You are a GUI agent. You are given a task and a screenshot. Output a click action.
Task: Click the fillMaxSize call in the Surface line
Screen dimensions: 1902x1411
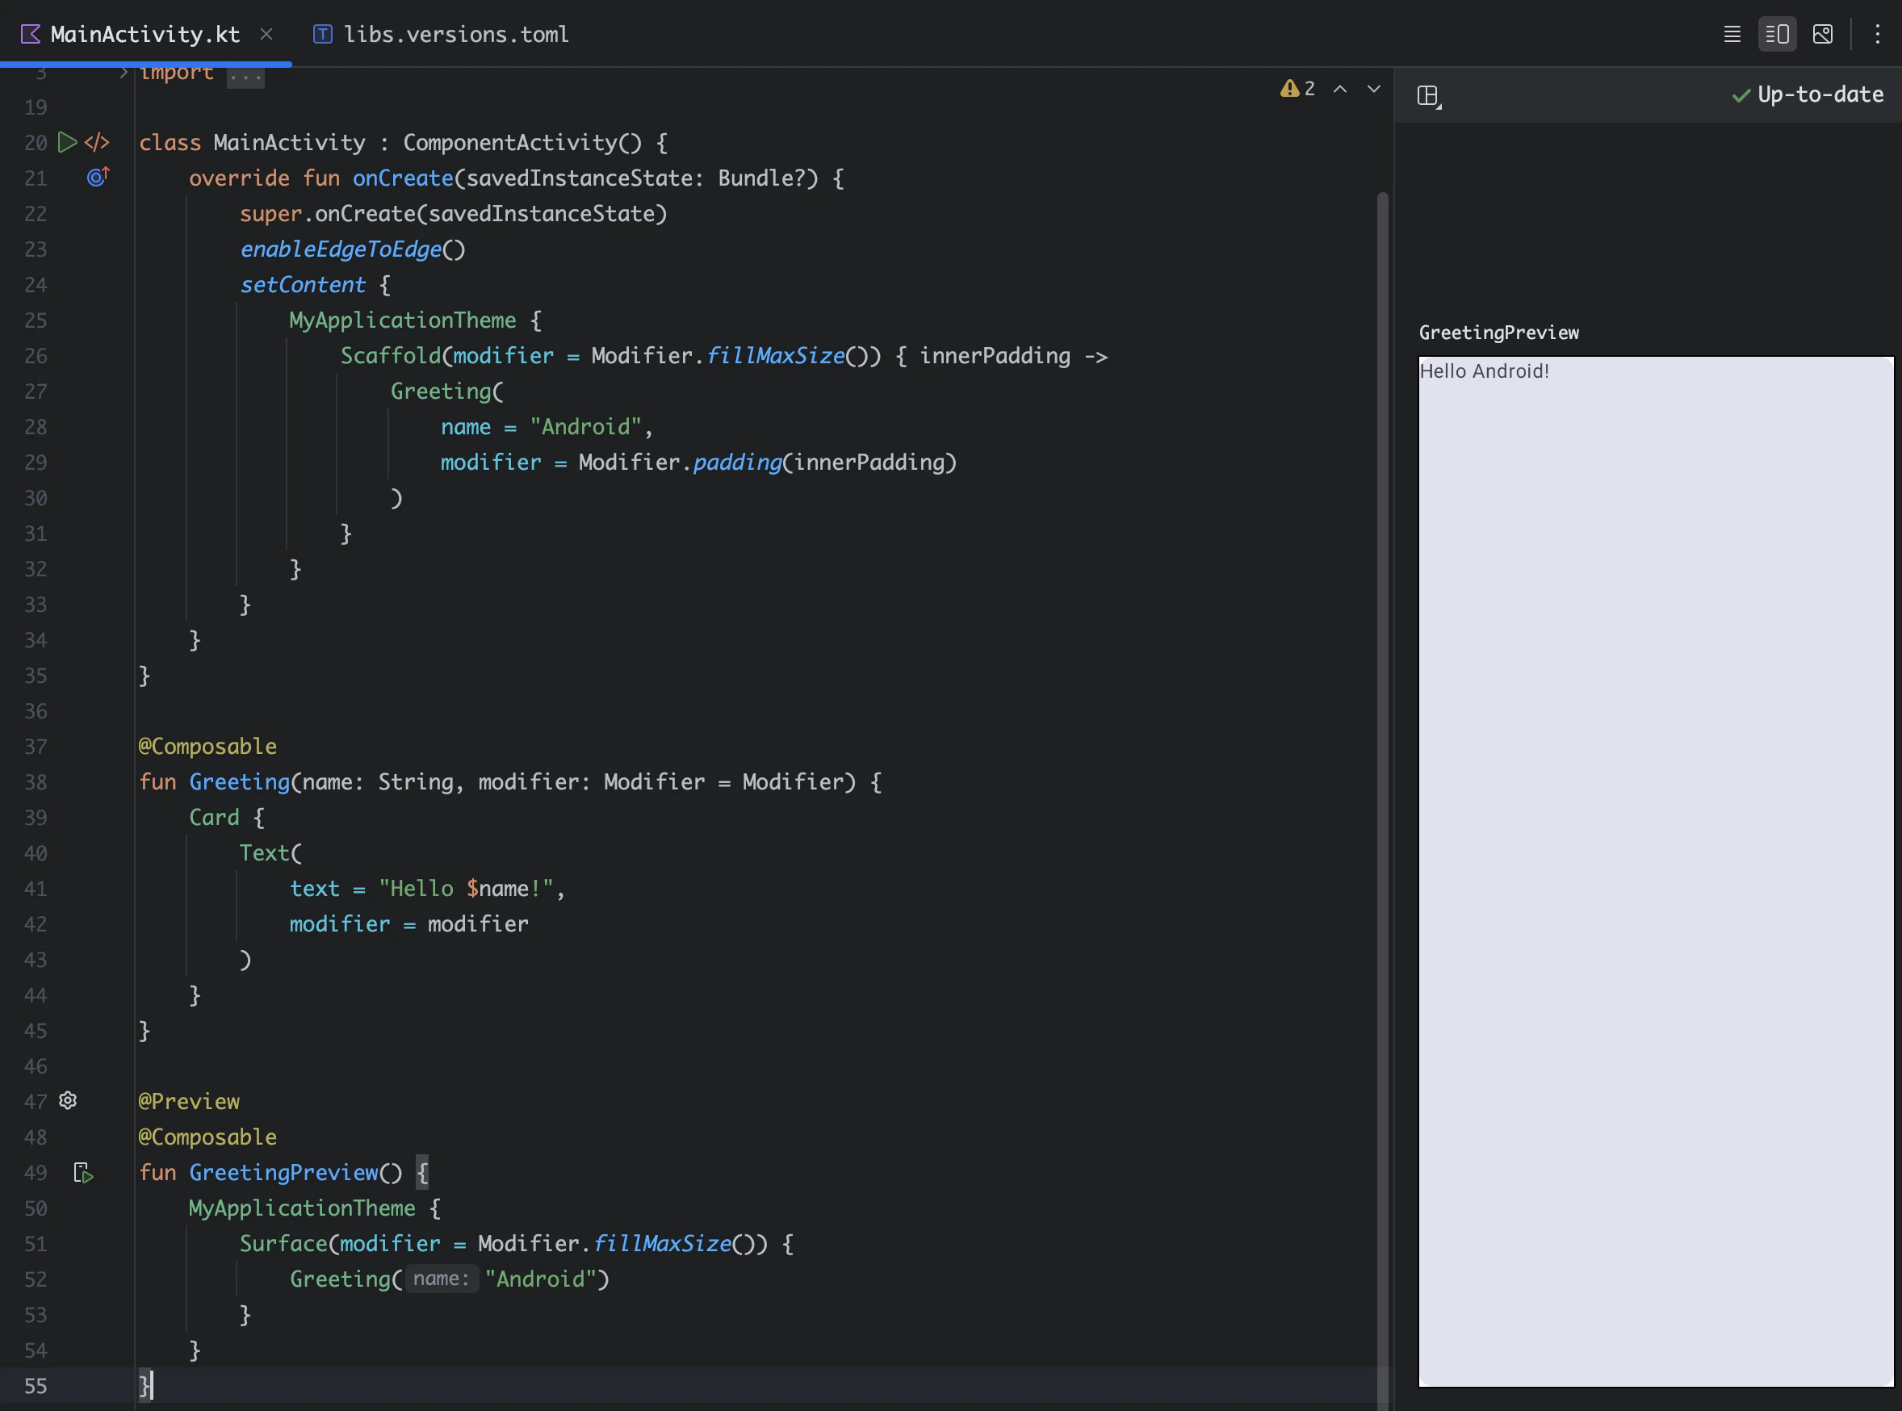tap(663, 1244)
